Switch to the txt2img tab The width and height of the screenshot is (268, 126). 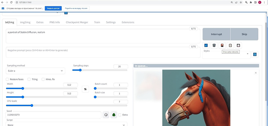tap(10, 22)
